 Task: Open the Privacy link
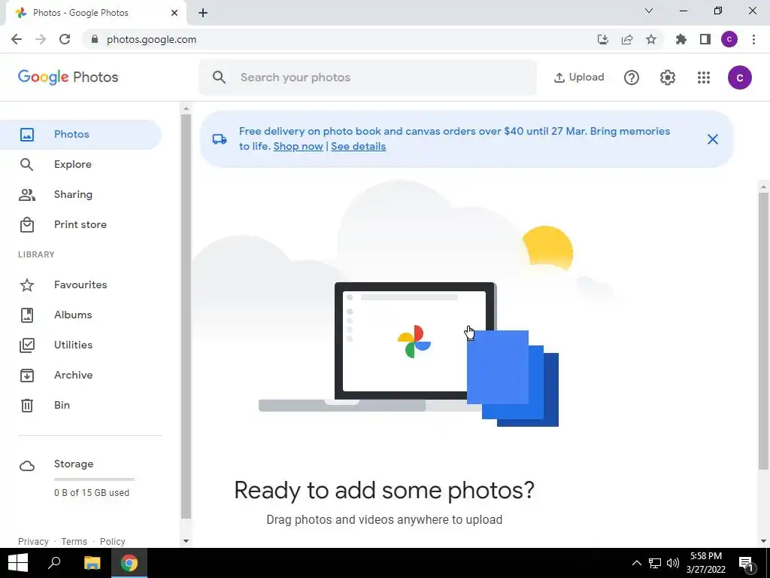coord(33,541)
